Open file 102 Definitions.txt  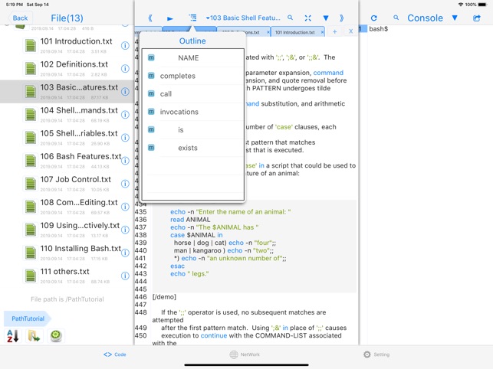click(x=67, y=68)
